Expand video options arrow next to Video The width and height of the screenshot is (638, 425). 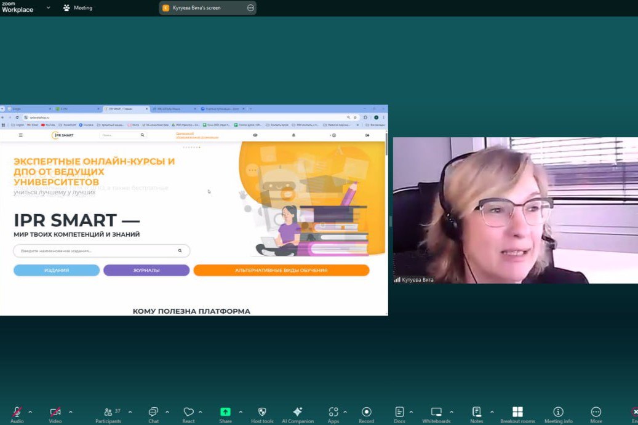(70, 411)
